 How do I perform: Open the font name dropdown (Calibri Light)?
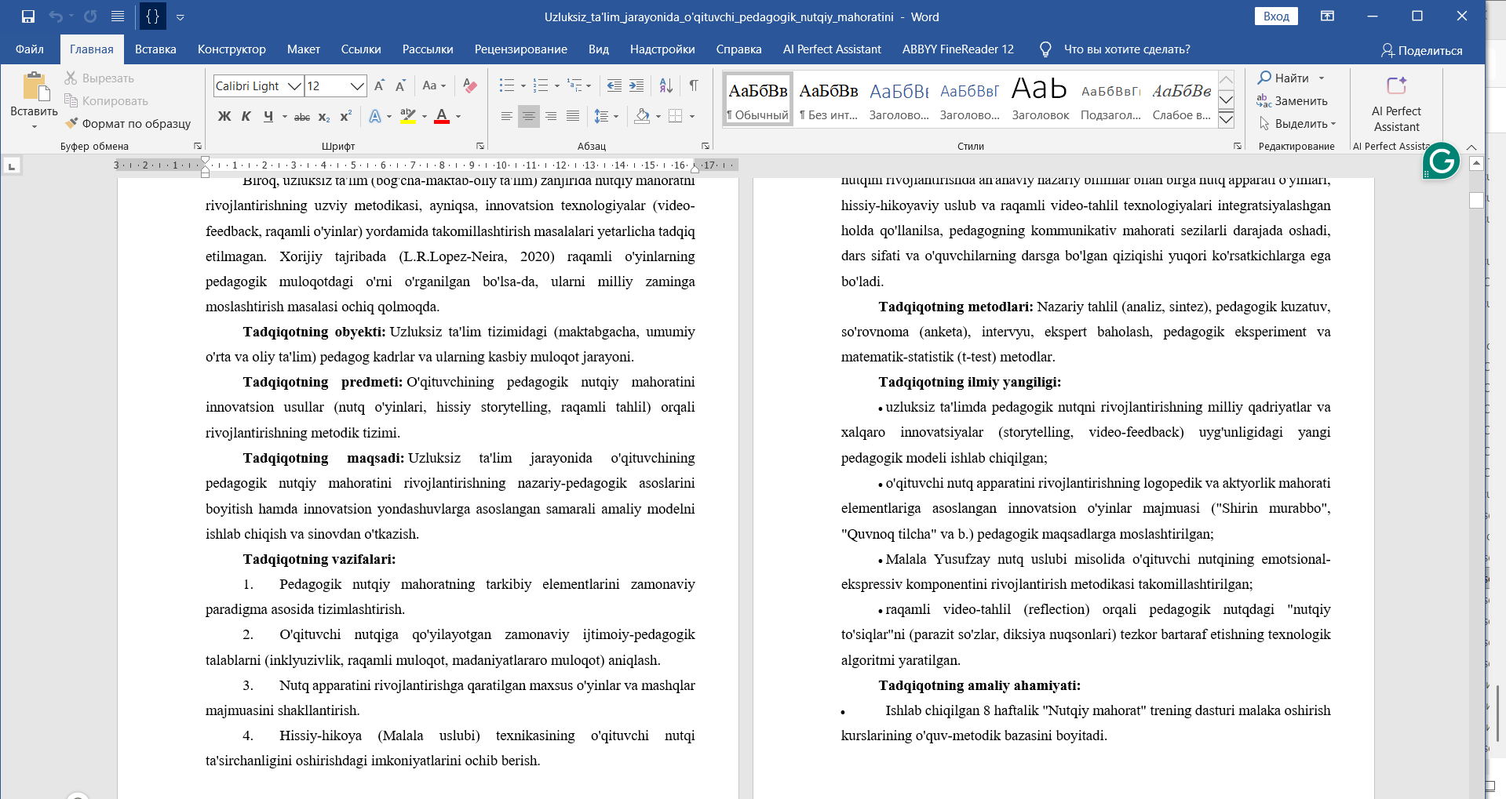pyautogui.click(x=294, y=86)
